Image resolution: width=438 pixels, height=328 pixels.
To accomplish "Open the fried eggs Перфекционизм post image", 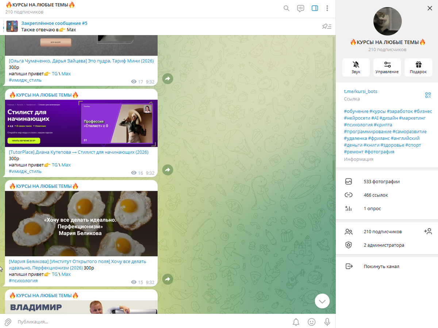I will pos(81,224).
